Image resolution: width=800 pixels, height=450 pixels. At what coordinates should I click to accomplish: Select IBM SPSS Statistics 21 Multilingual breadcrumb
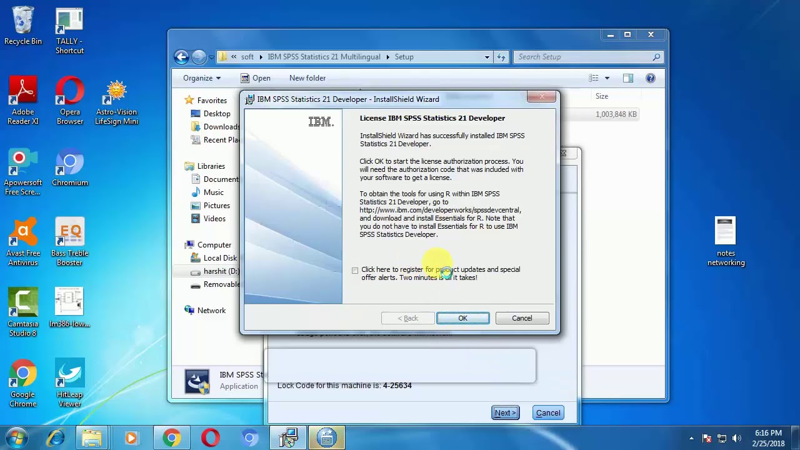click(324, 57)
